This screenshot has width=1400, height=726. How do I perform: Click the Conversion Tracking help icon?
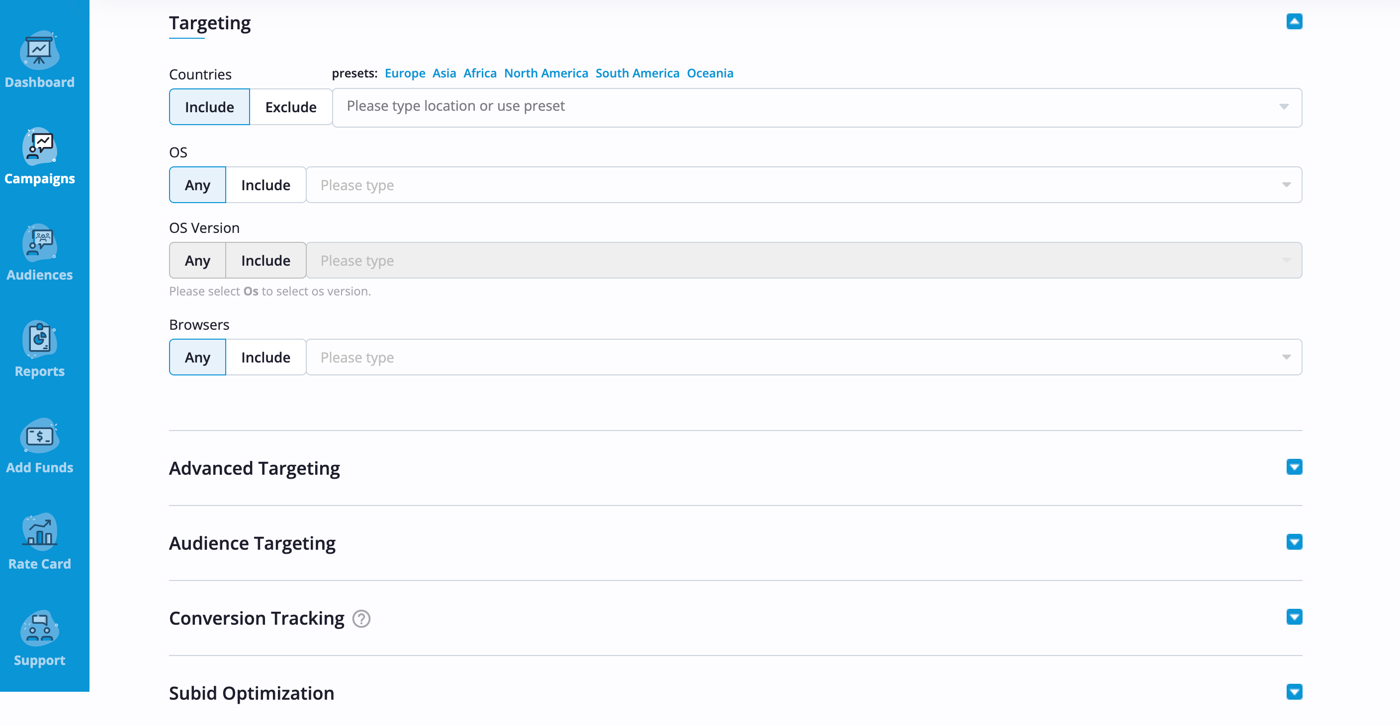[x=361, y=618]
